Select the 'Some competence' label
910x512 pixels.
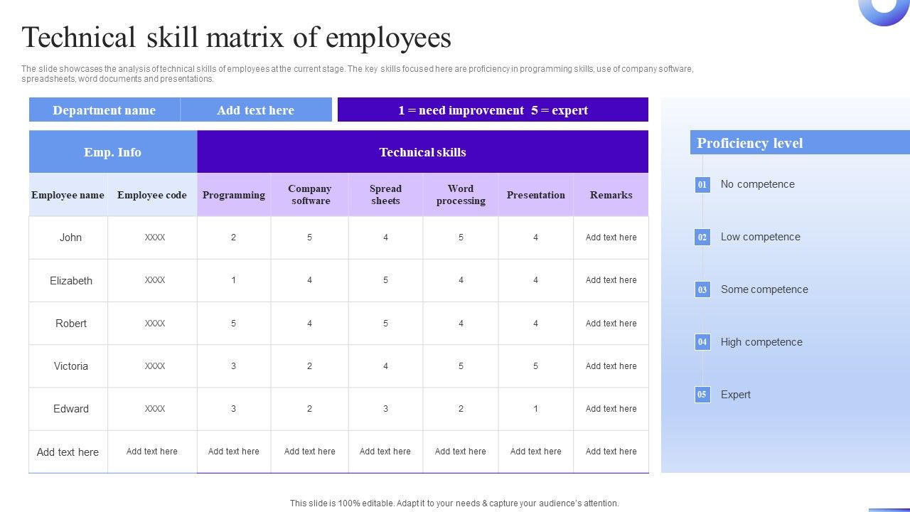[764, 289]
